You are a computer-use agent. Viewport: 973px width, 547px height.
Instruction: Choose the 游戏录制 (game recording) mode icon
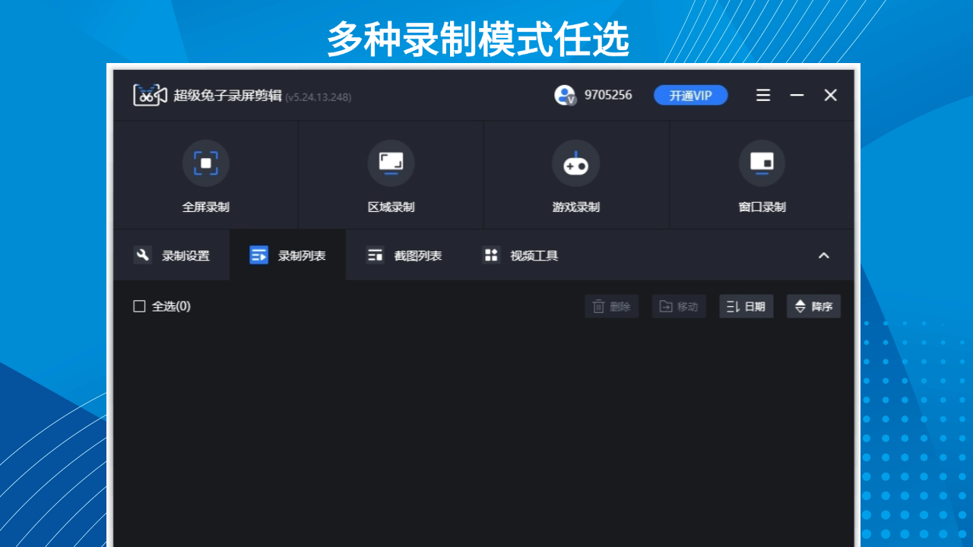(x=575, y=163)
